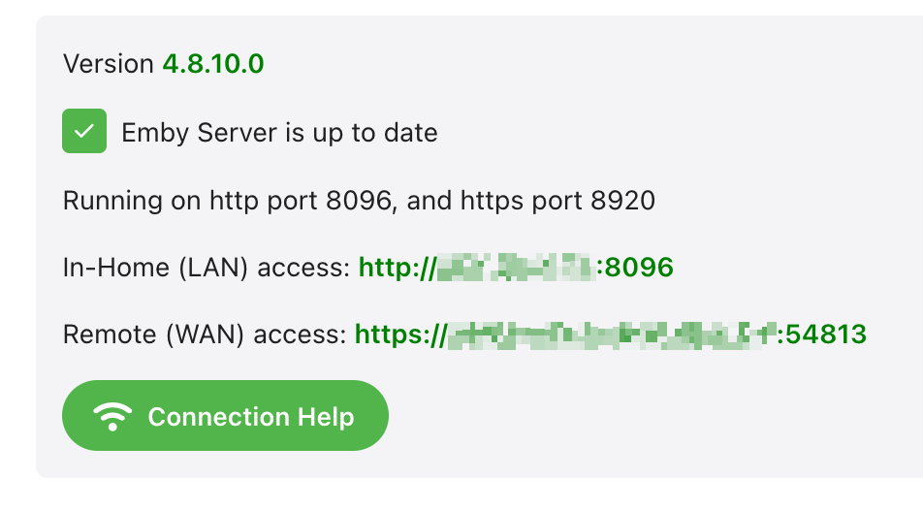Click the blurred WAN hostname
The image size is (923, 510).
tap(613, 335)
